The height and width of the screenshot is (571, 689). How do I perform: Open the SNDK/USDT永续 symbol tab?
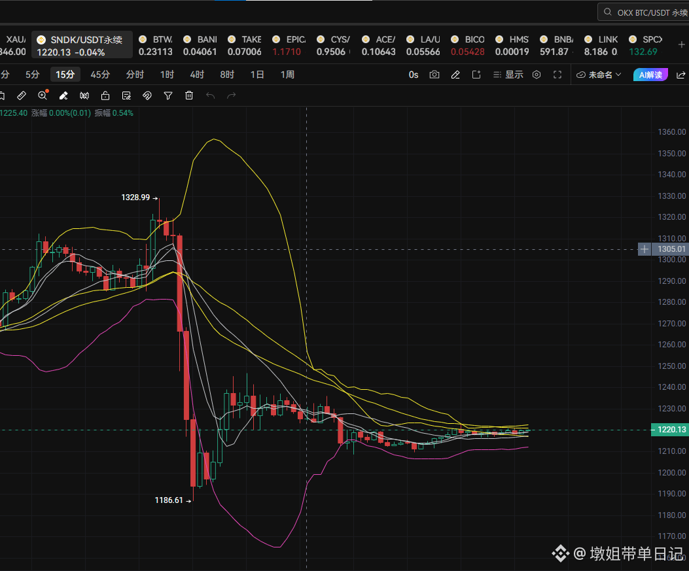click(82, 44)
